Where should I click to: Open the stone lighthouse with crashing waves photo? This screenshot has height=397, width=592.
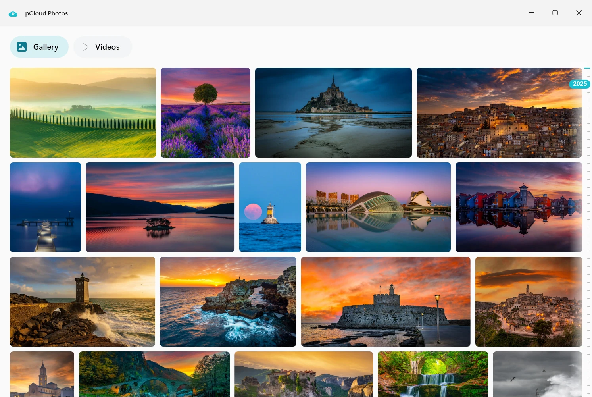pyautogui.click(x=83, y=302)
